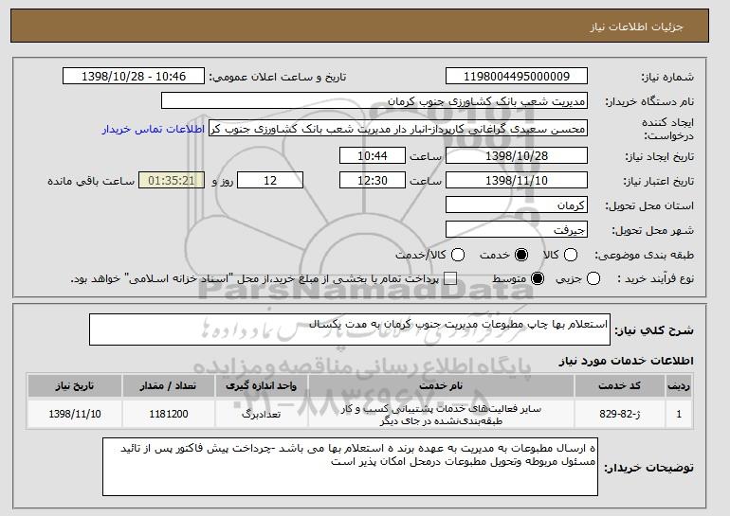Click the شرح کلی نیاز description box
Screen dimensions: 730x516
click(350, 329)
